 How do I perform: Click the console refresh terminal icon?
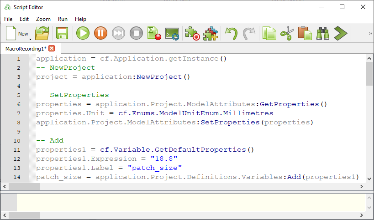point(172,34)
